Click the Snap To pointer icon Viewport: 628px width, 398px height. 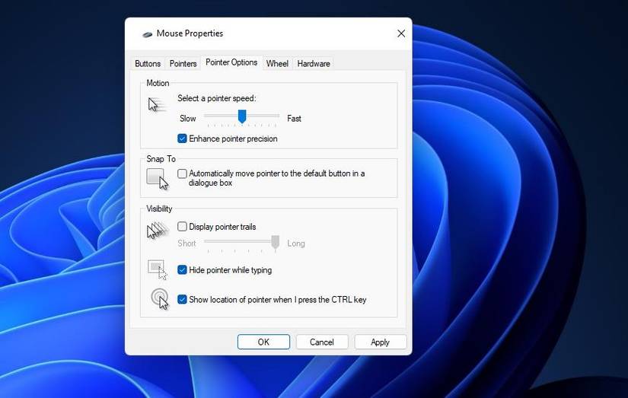point(158,179)
